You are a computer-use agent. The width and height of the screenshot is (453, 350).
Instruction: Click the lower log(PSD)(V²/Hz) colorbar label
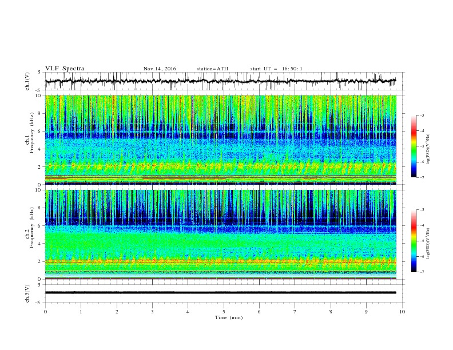point(428,243)
